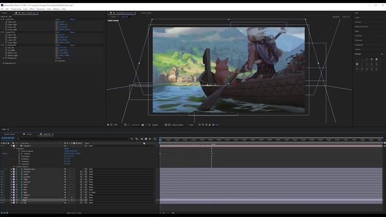Open the Window menu
This screenshot has height=217, width=386.
[x=56, y=9]
